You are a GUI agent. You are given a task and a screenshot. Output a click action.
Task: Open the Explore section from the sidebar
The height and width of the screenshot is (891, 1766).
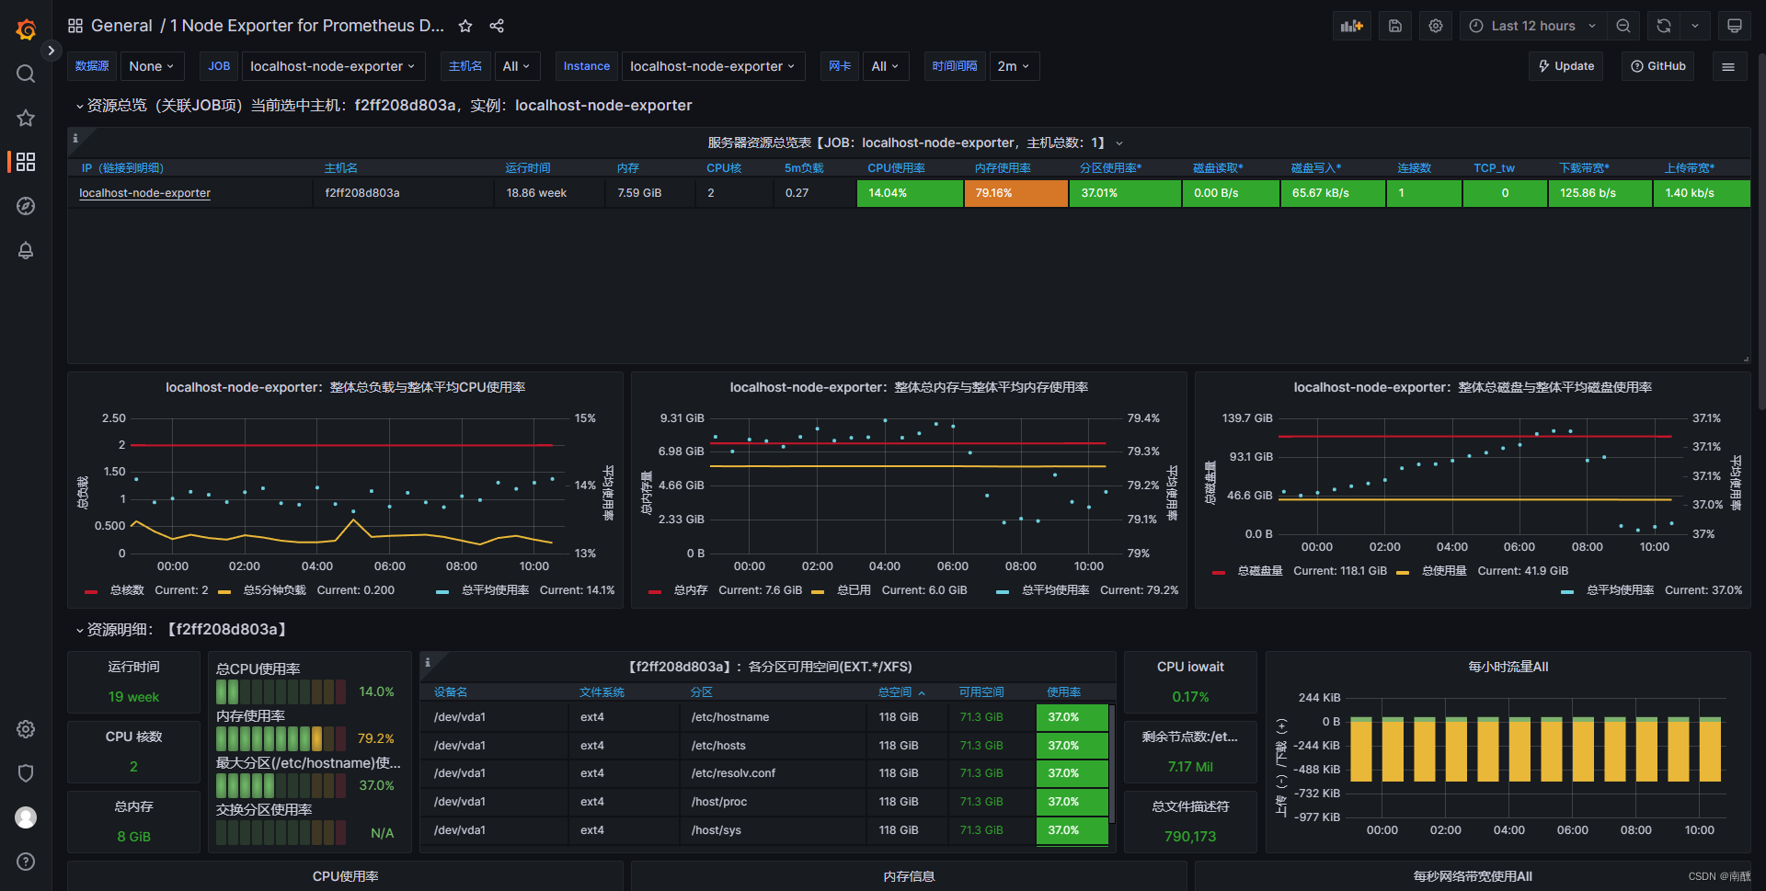coord(26,206)
